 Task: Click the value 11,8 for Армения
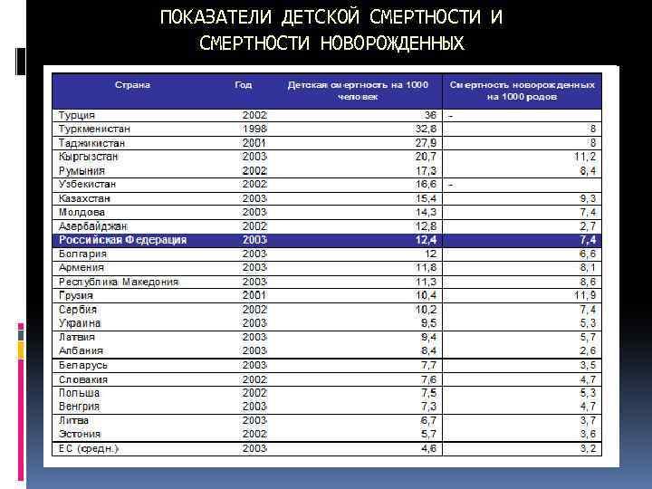tap(426, 267)
